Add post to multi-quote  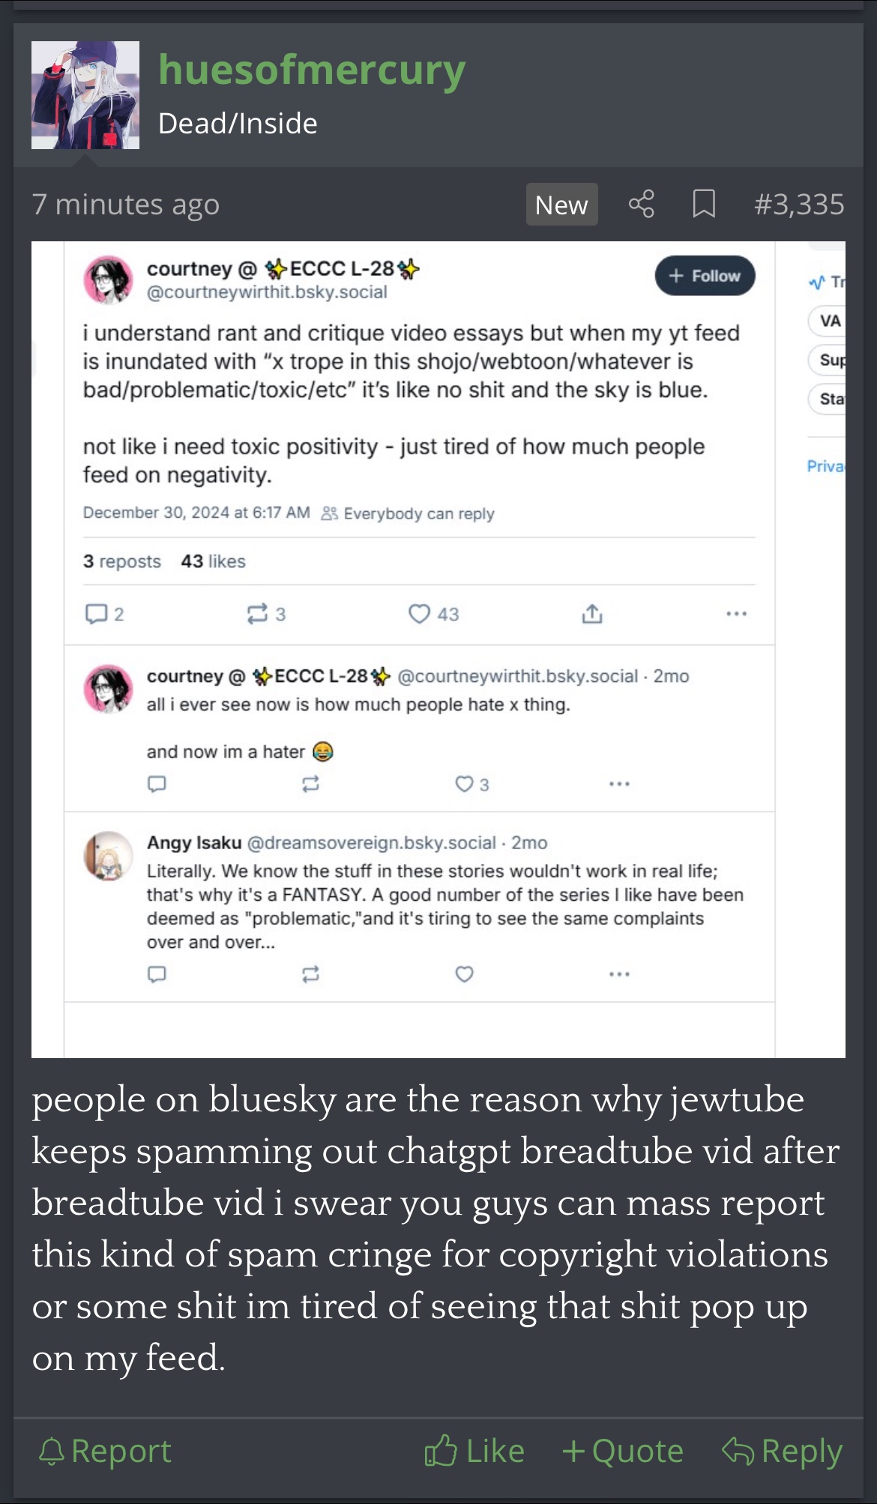point(623,1451)
